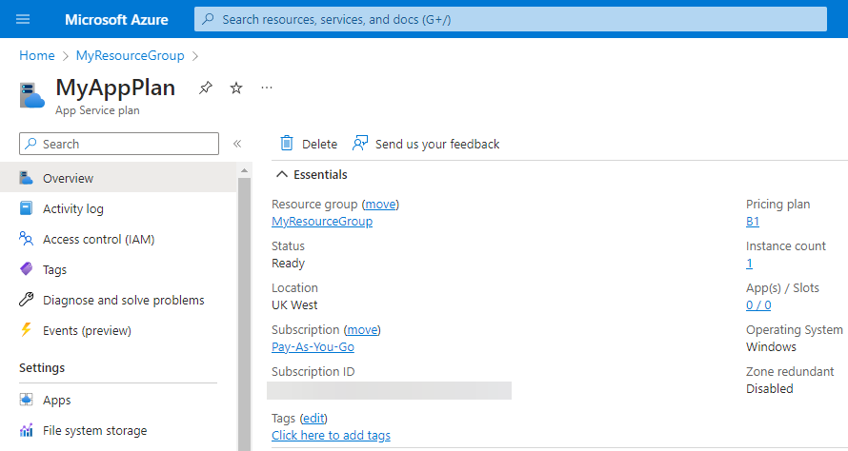Click the purple Tags icon

pos(26,268)
